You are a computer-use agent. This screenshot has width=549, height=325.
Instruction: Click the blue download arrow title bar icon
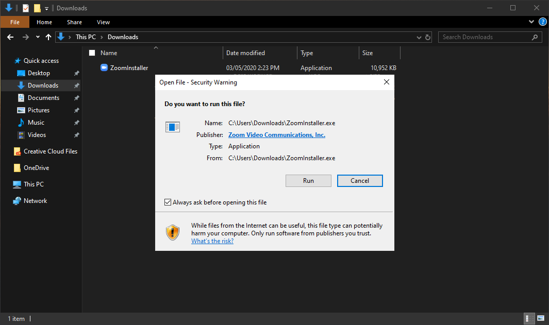coord(8,7)
